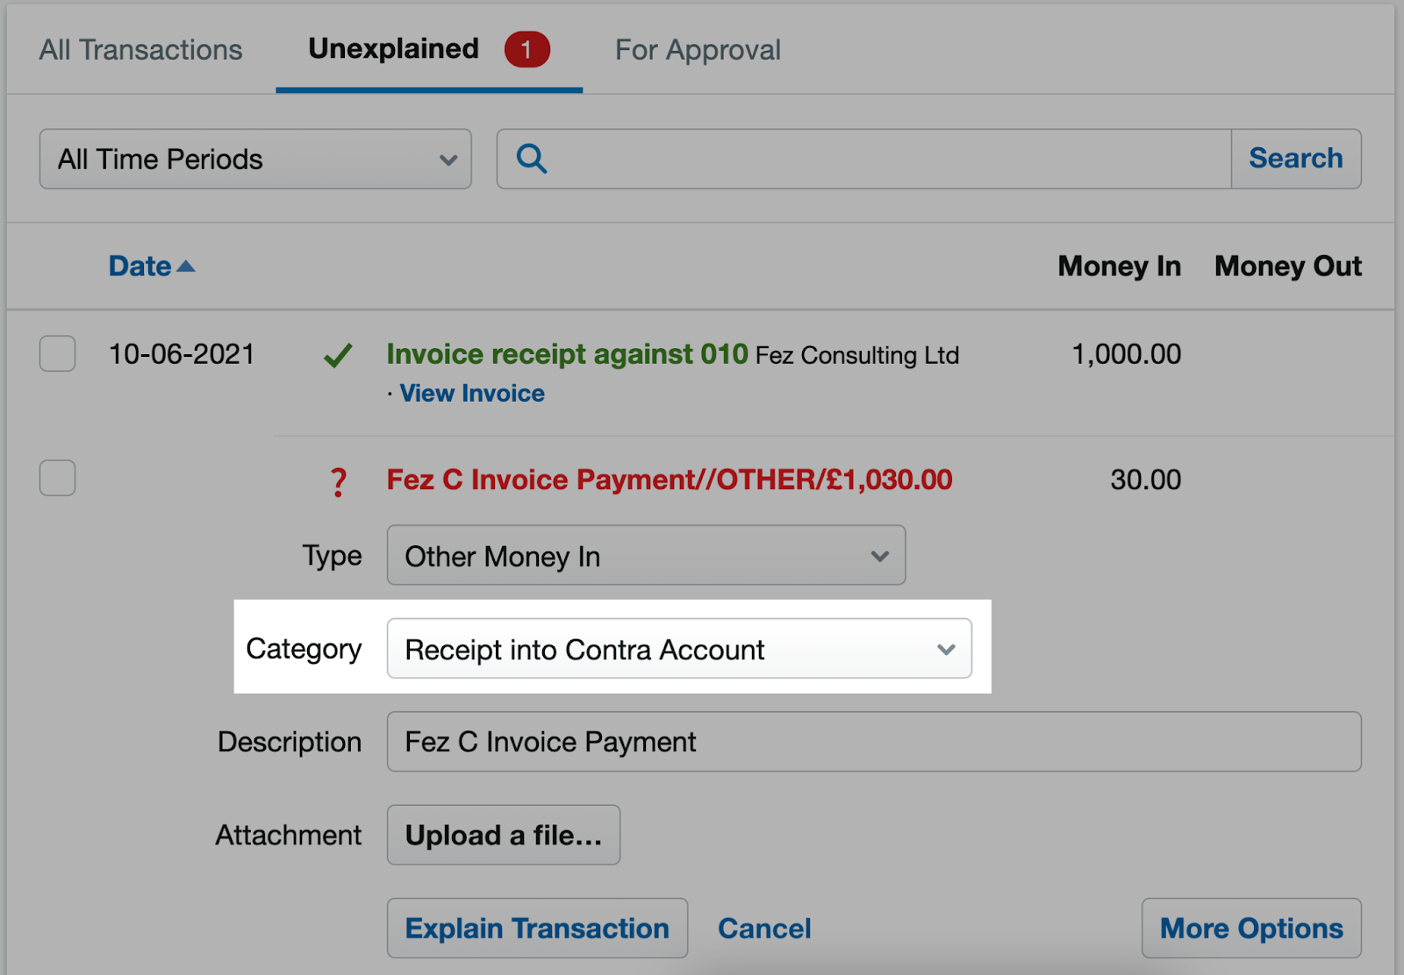Image resolution: width=1404 pixels, height=975 pixels.
Task: Click the green explained checkmark icon
Action: pyautogui.click(x=338, y=355)
